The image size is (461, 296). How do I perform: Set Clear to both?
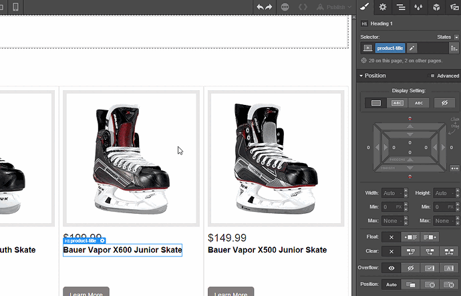(449, 251)
